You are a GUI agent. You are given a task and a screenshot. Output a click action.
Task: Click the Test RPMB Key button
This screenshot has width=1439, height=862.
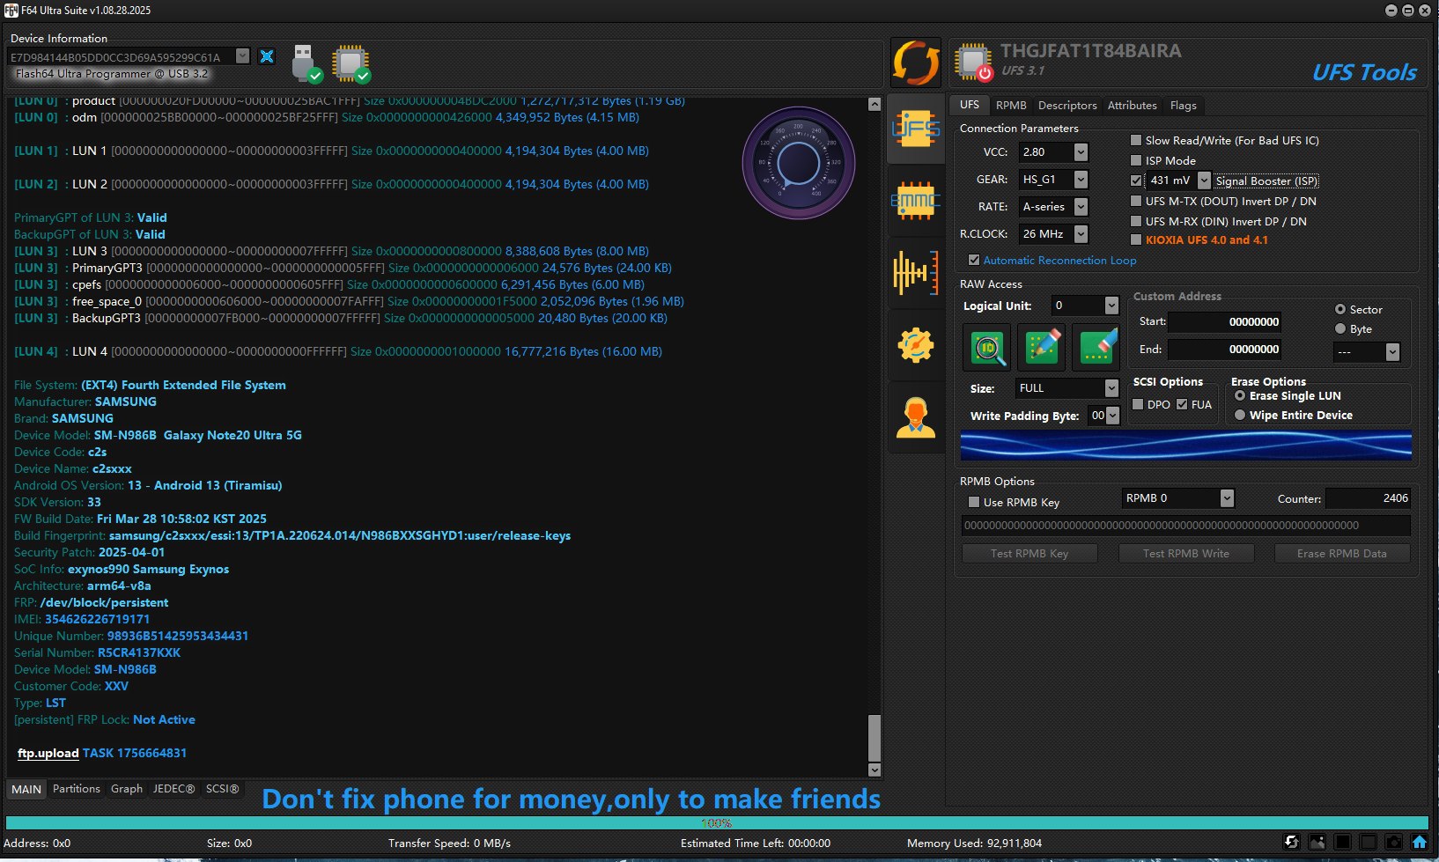pyautogui.click(x=1029, y=553)
